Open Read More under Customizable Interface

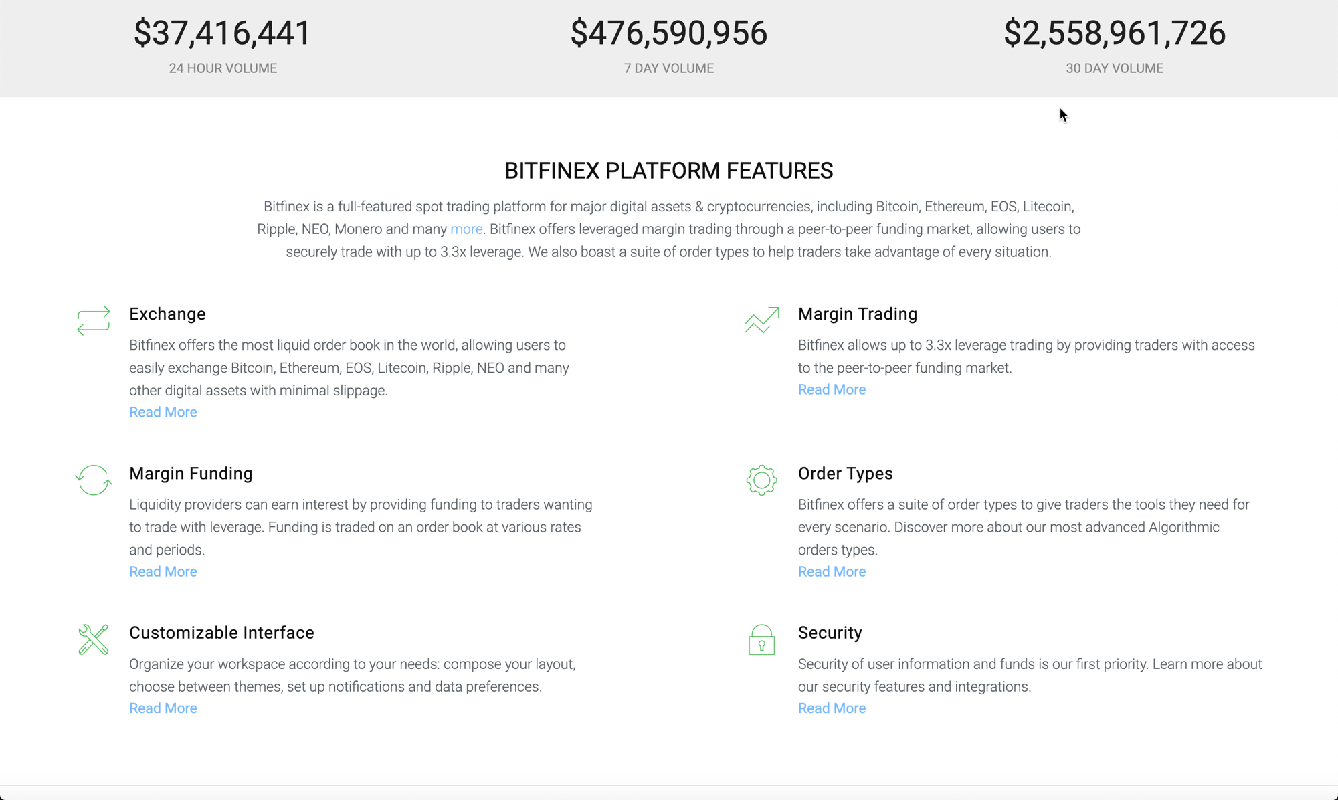(x=163, y=708)
